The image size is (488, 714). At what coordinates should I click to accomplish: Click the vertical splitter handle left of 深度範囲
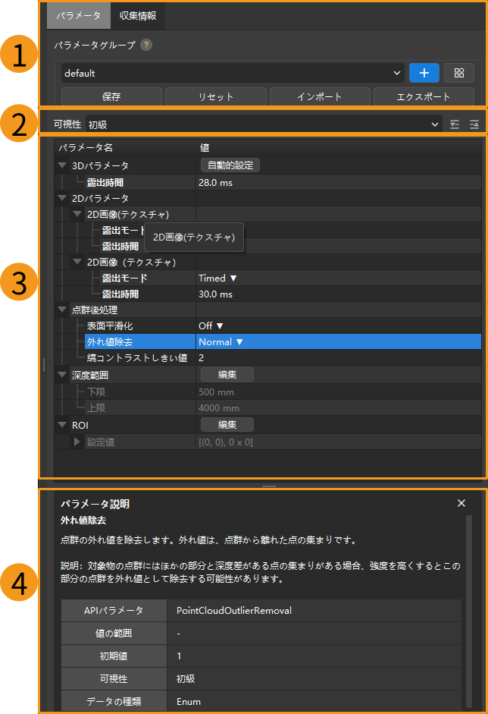(44, 364)
